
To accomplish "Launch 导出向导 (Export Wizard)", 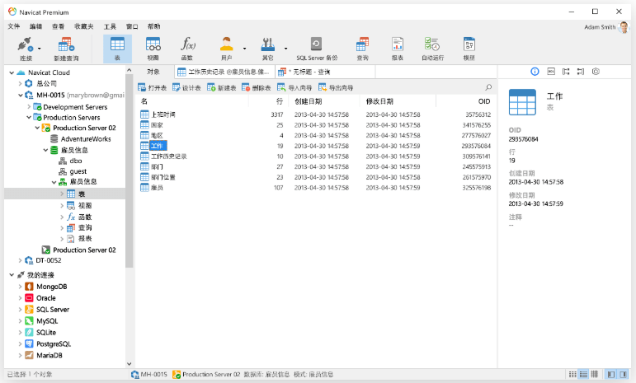I will pos(336,87).
